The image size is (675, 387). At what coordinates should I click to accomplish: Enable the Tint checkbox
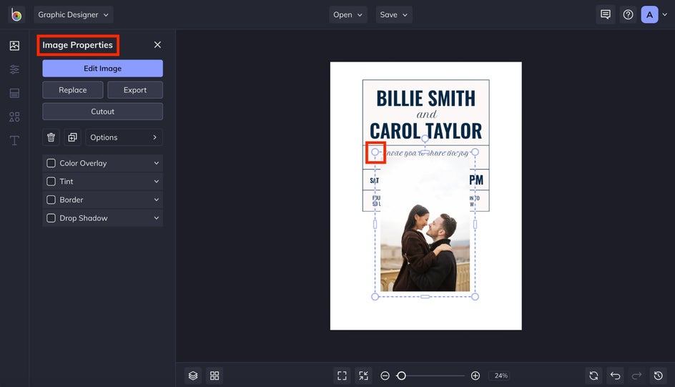point(51,182)
